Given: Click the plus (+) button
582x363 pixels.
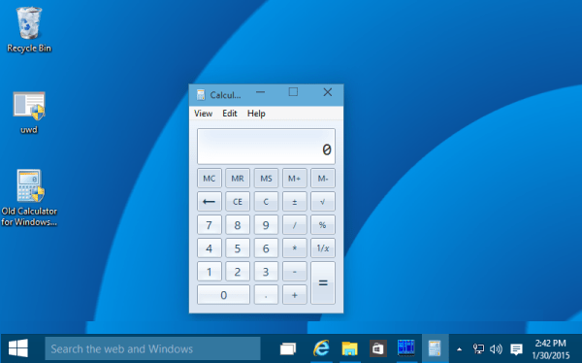Looking at the screenshot, I should click(x=294, y=295).
